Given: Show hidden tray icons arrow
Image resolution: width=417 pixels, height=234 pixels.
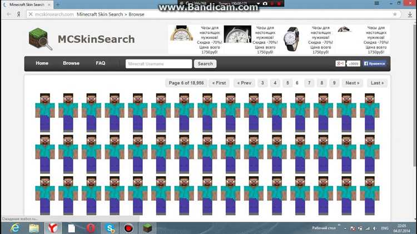Looking at the screenshot, I should coord(345,228).
